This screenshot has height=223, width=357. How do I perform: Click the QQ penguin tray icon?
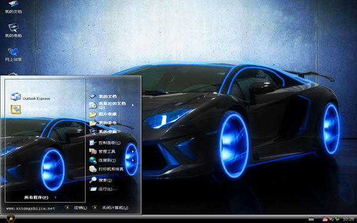click(325, 219)
